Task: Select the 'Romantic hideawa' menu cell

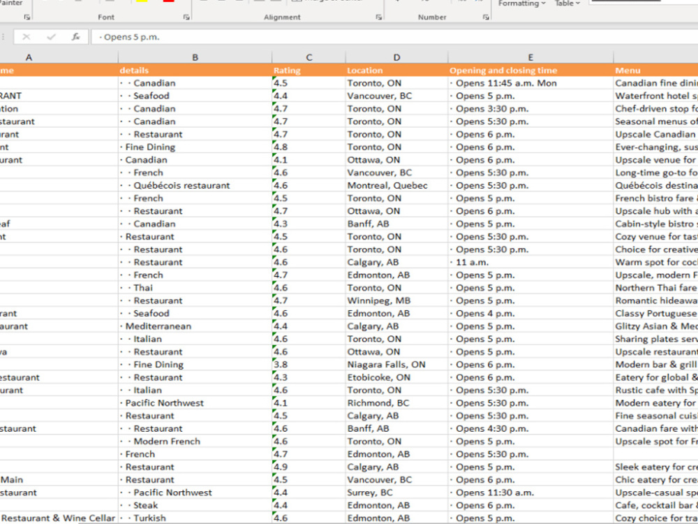Action: 655,300
